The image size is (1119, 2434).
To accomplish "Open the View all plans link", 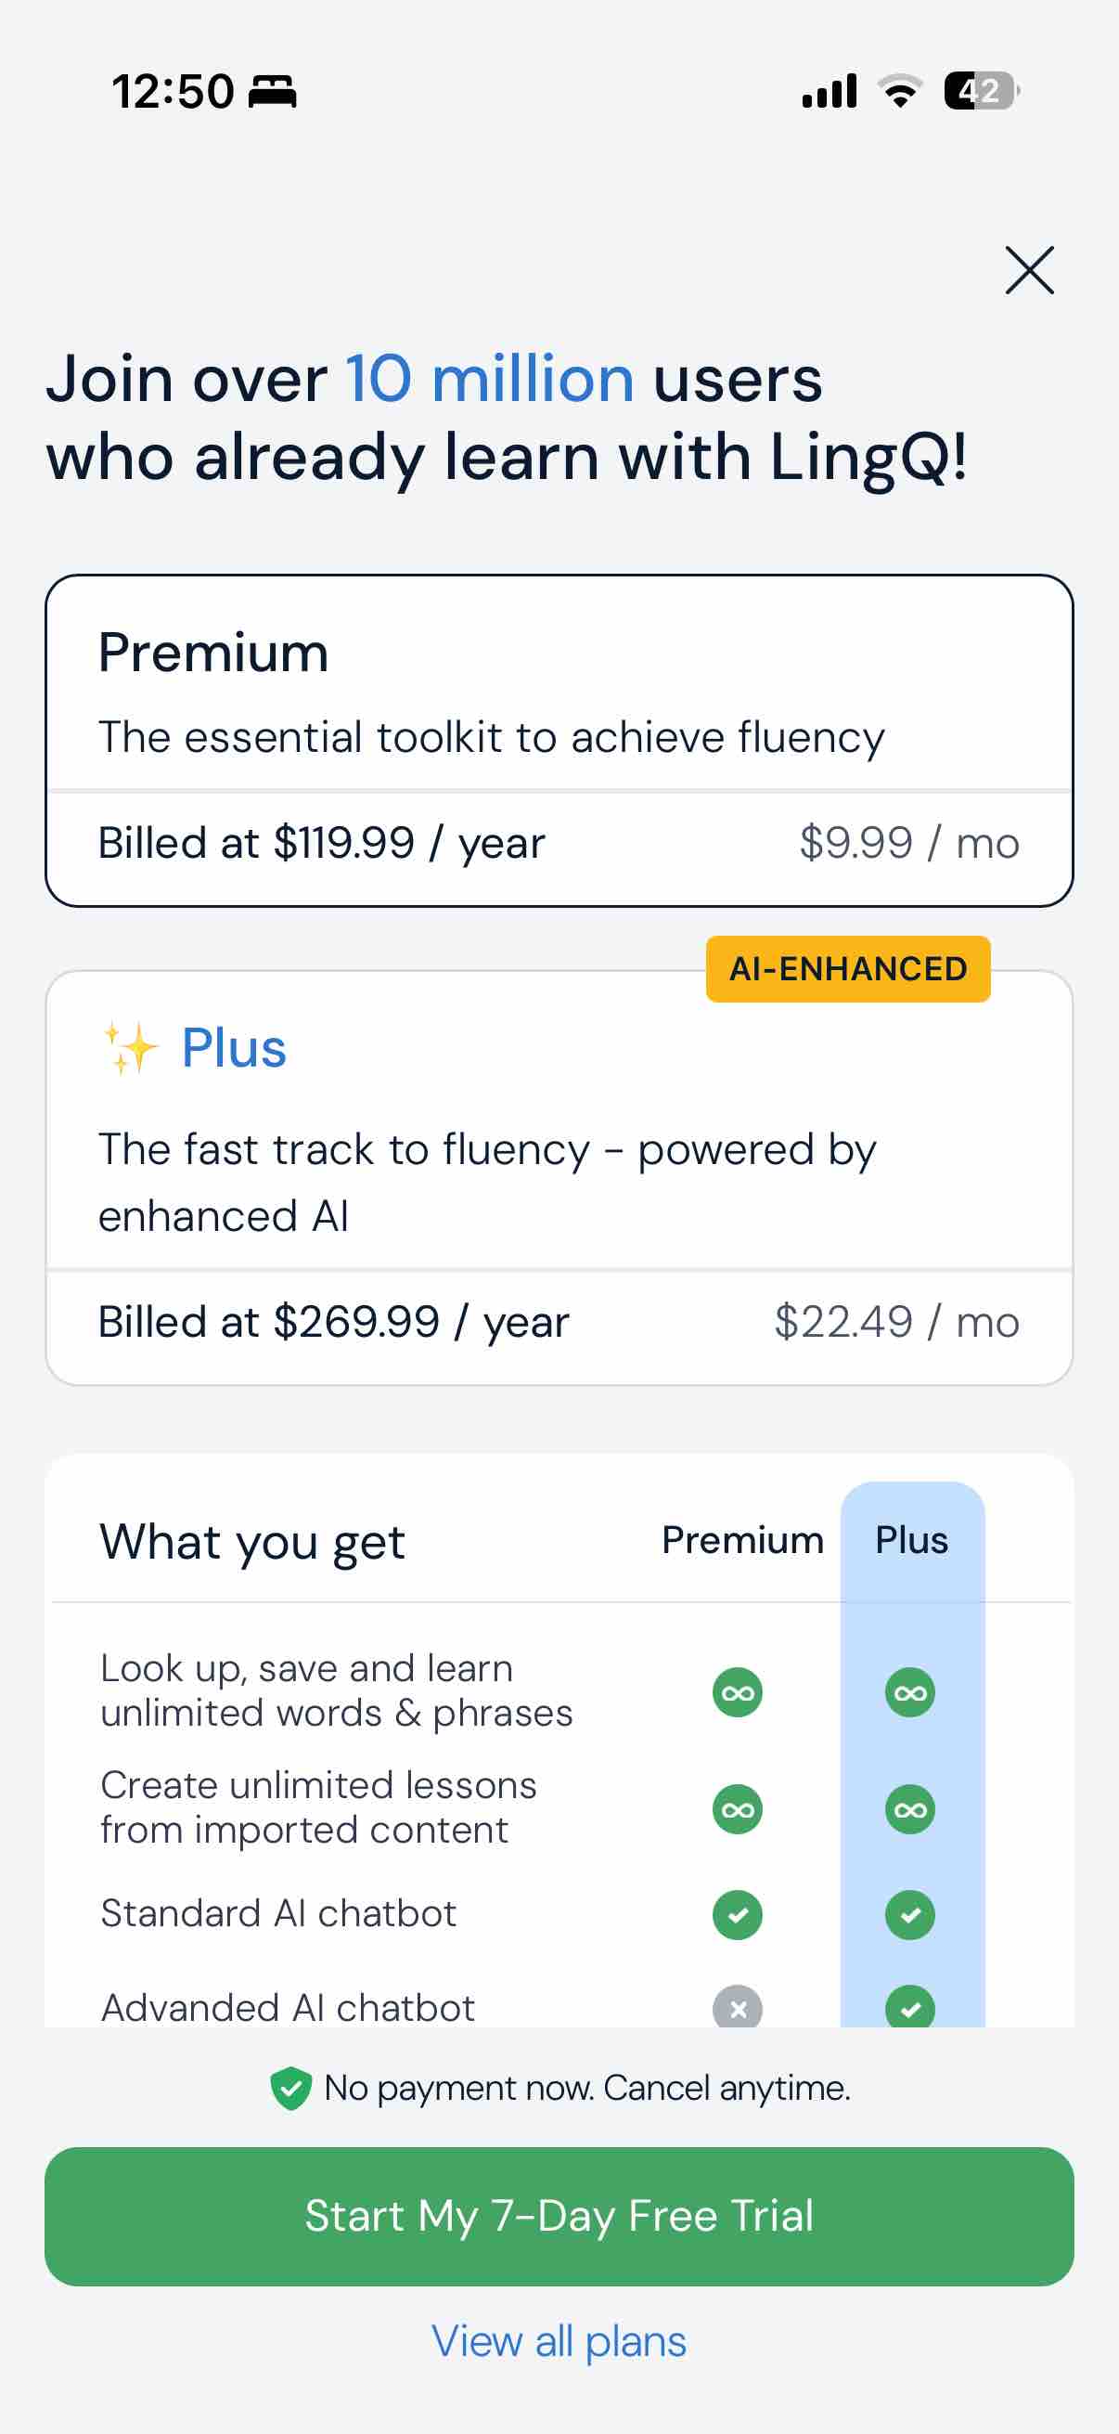I will 559,2340.
